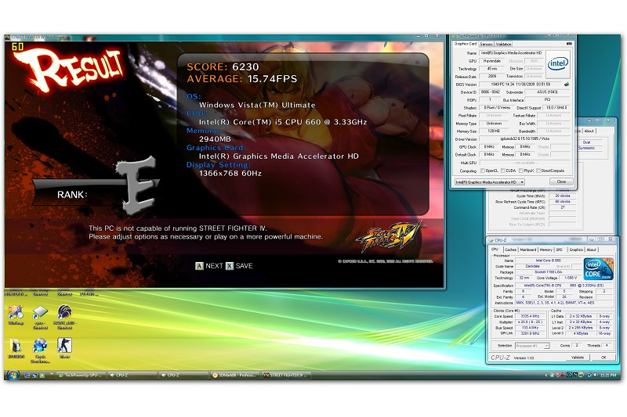627x417 pixels.
Task: Open the dark sphere desktop shortcut
Action: click(64, 312)
